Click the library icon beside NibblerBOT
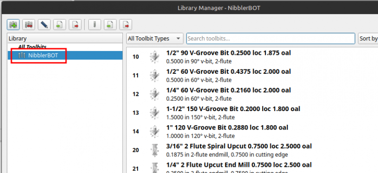Screen dimensions: 378x173 pos(22,55)
